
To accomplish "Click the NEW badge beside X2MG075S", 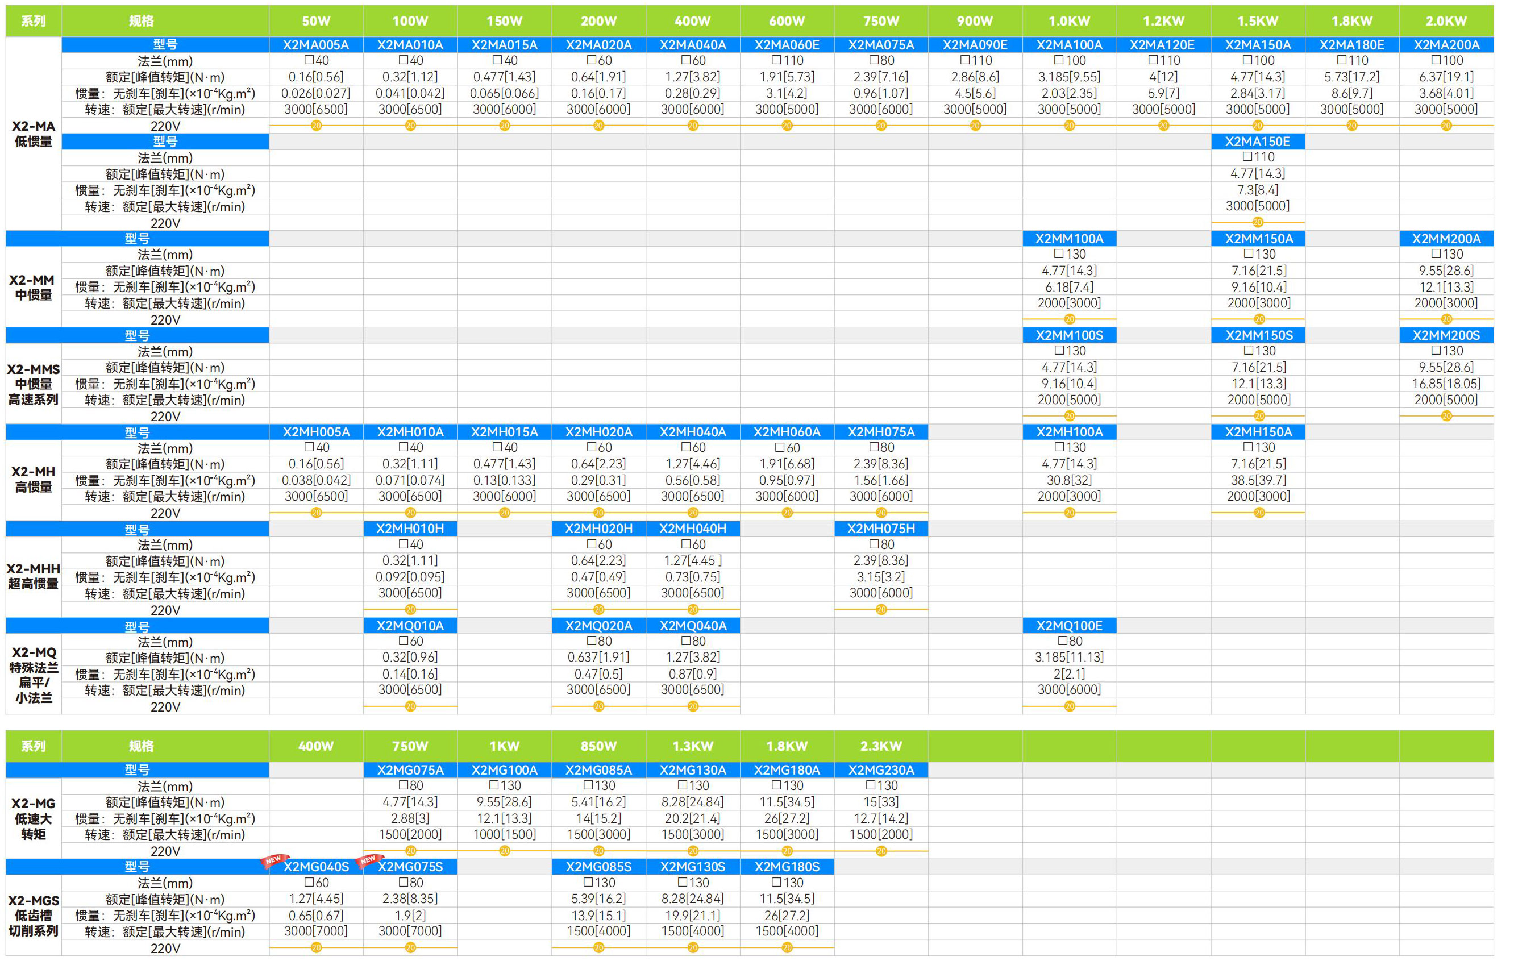I will (369, 860).
